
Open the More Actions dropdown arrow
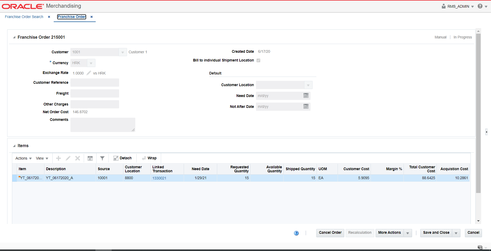408,233
